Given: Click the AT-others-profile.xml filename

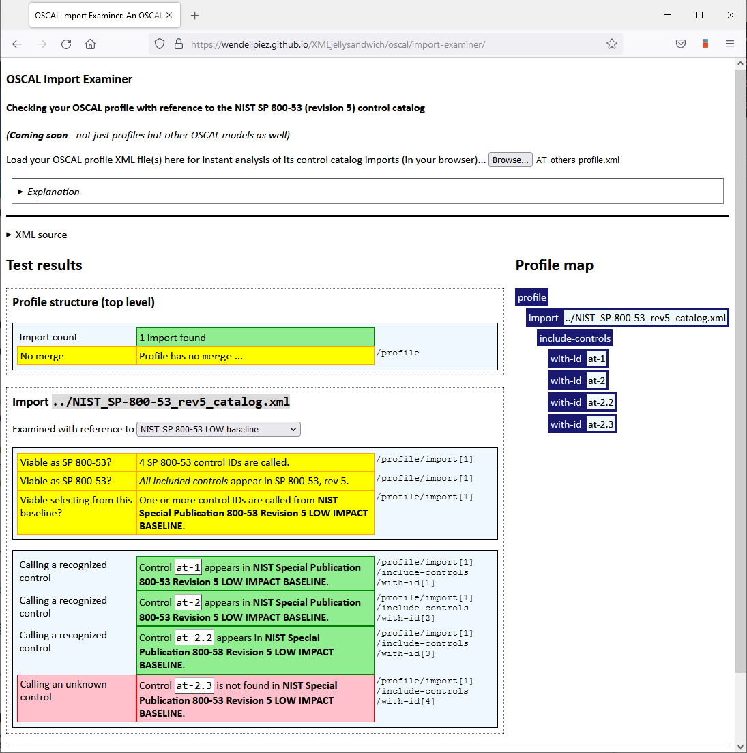Looking at the screenshot, I should point(577,160).
